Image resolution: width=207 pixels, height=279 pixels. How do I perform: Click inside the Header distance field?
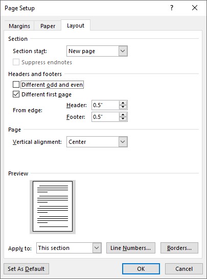105,105
